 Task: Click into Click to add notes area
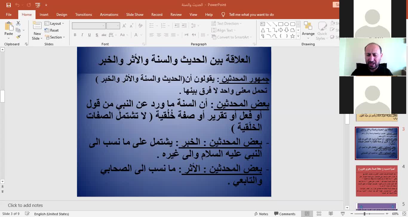172,205
